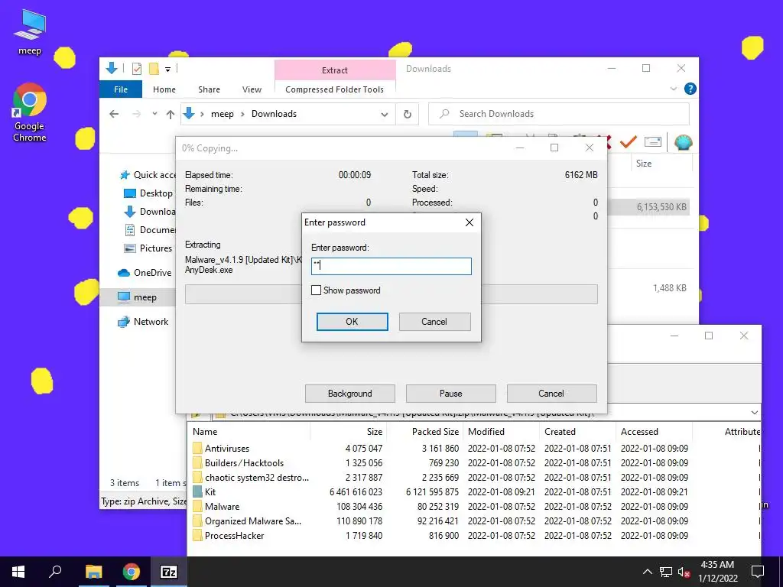Viewport: 783px width, 587px height.
Task: Confirm password with OK button
Action: pyautogui.click(x=352, y=322)
